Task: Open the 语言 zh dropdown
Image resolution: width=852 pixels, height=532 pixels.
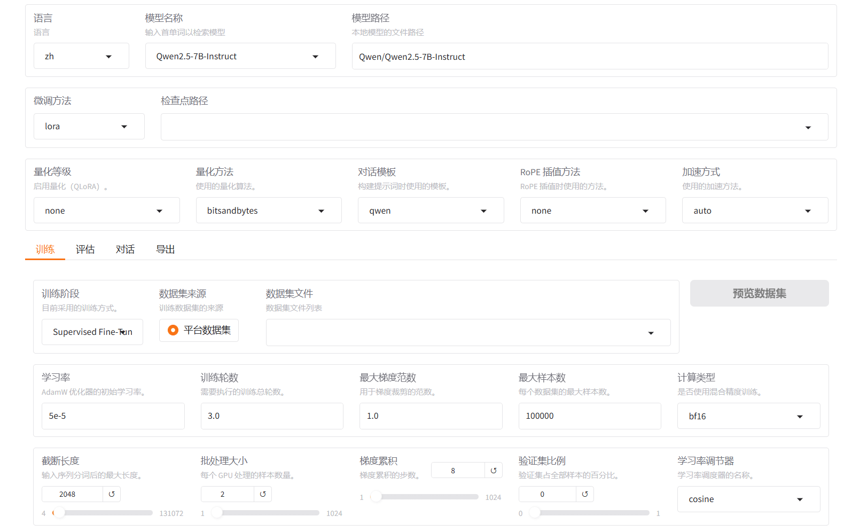Action: (x=81, y=56)
